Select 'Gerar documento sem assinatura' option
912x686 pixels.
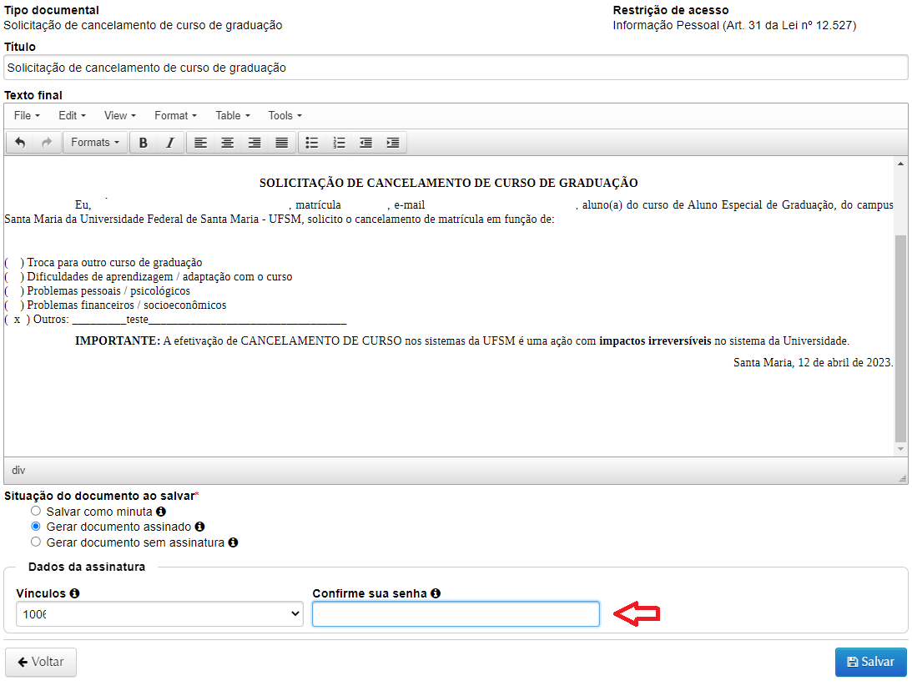pyautogui.click(x=35, y=542)
